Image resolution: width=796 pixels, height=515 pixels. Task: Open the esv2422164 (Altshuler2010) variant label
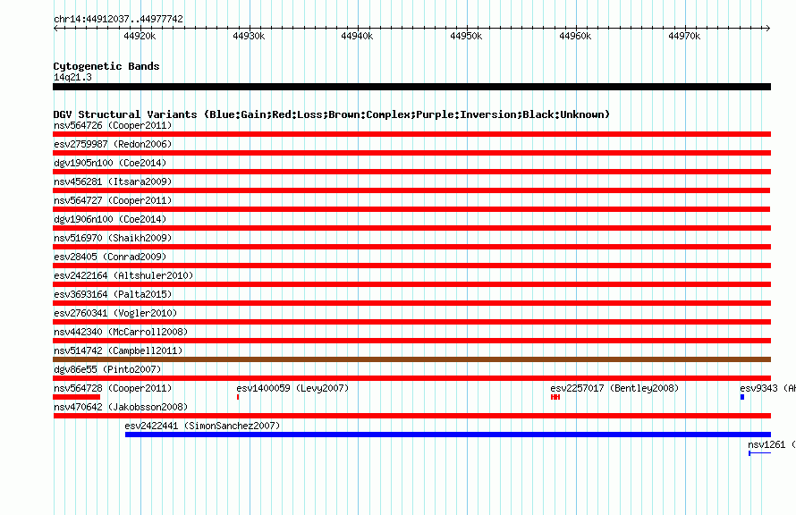(x=123, y=275)
